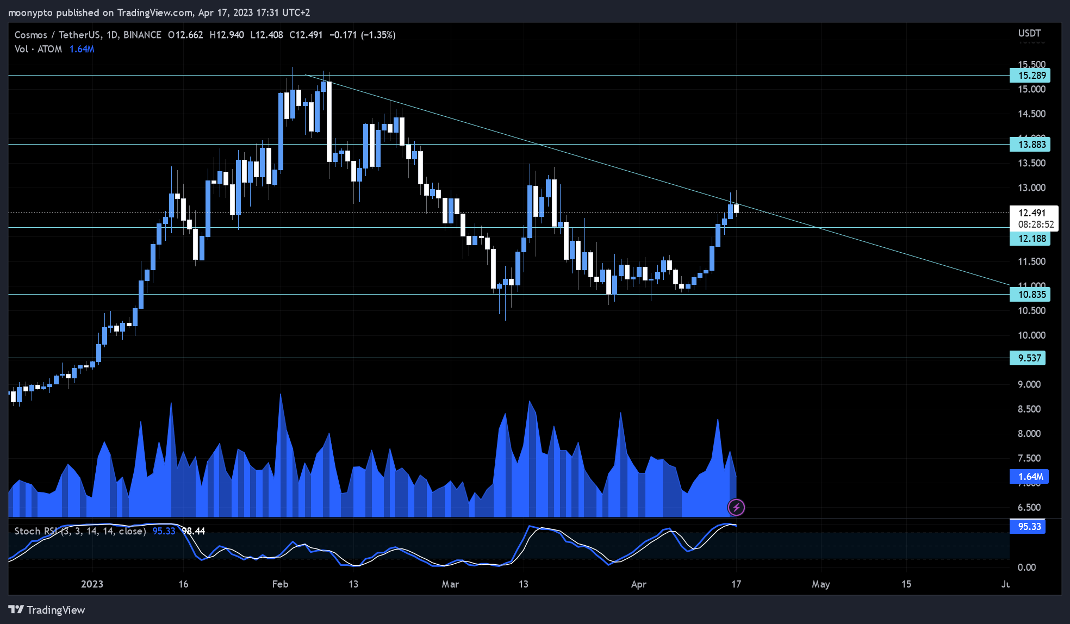
Task: Click the 10.835 price level label
Action: (1030, 295)
